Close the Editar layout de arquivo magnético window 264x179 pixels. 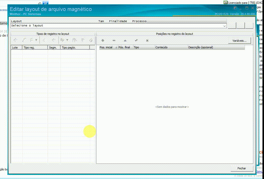[253, 8]
